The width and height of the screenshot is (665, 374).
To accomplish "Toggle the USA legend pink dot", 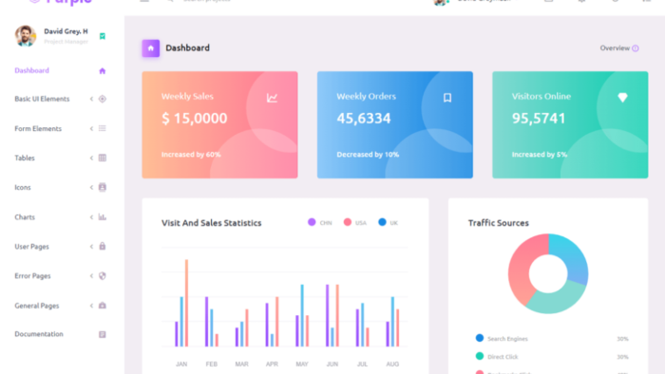I will pyautogui.click(x=348, y=222).
